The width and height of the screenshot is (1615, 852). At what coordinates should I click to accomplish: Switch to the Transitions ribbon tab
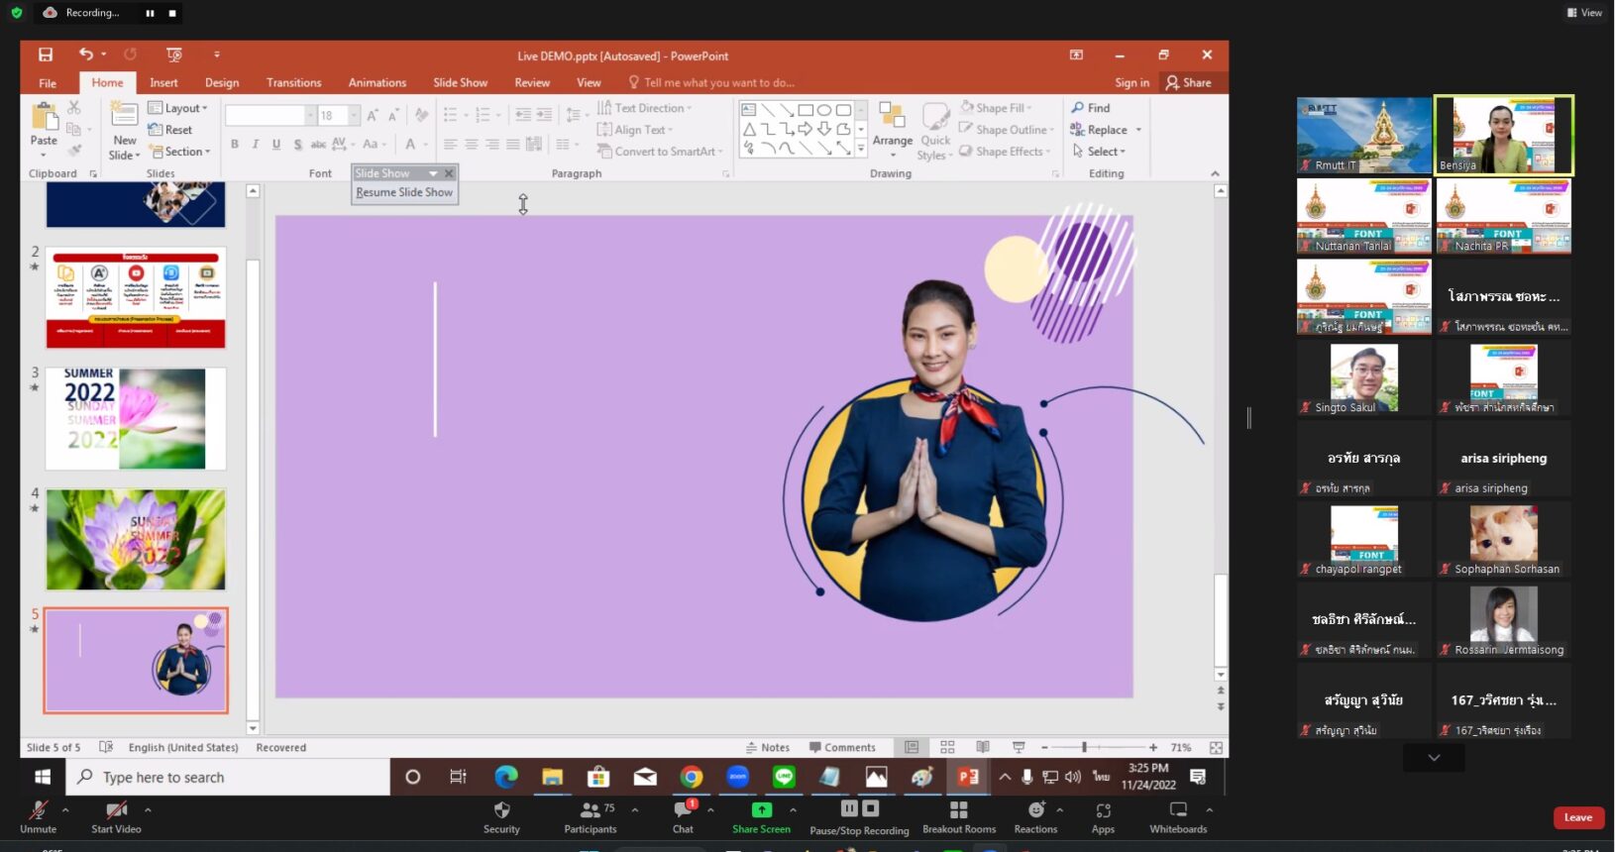point(294,83)
